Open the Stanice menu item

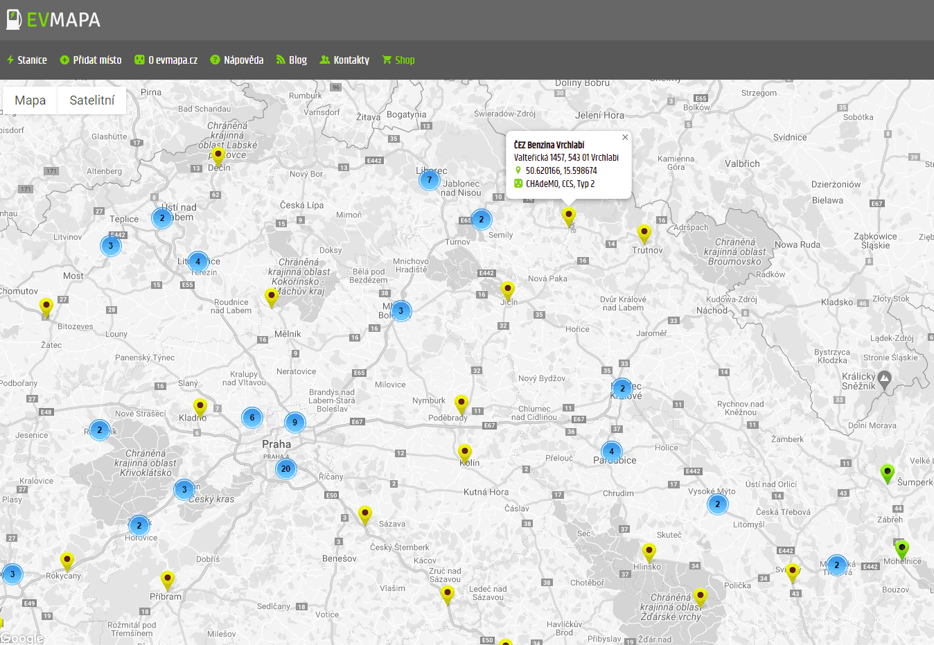tap(27, 60)
